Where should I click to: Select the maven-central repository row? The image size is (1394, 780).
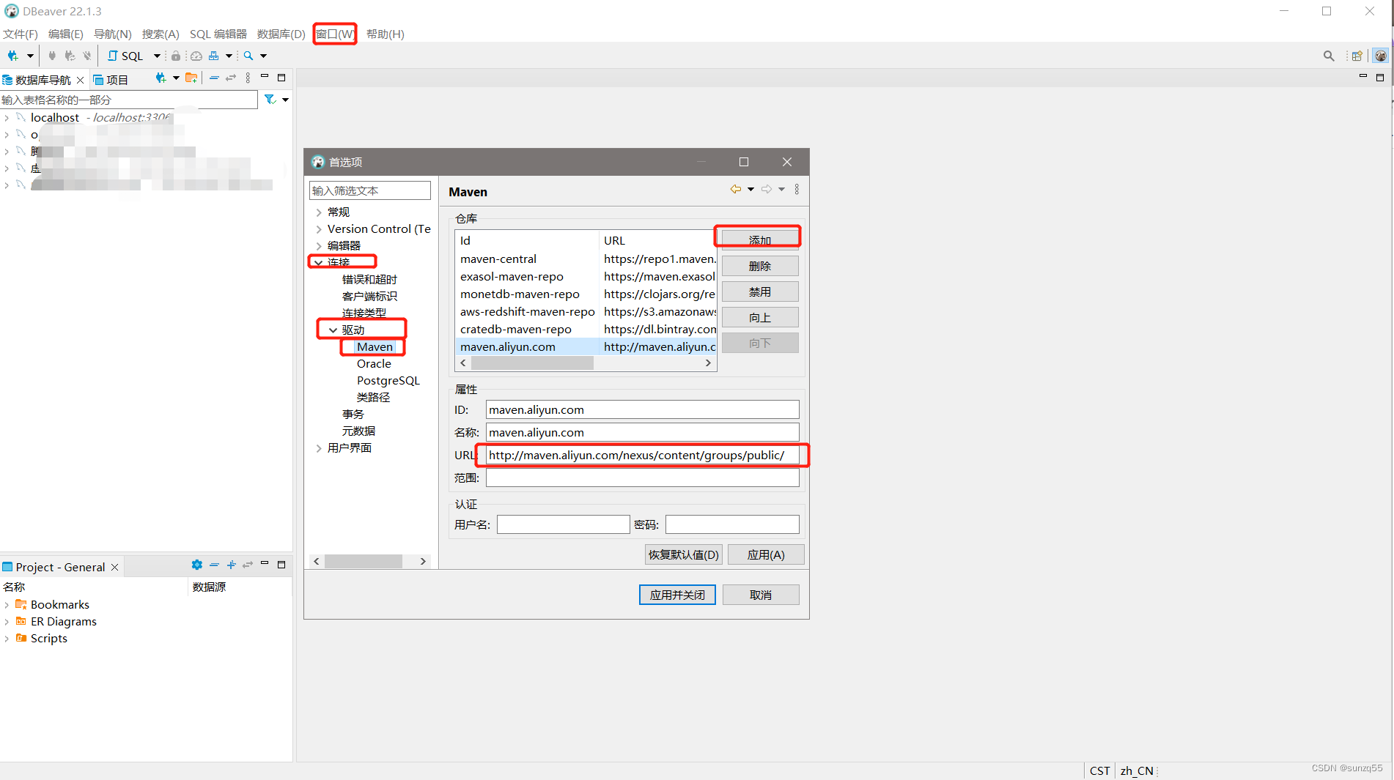pos(586,259)
